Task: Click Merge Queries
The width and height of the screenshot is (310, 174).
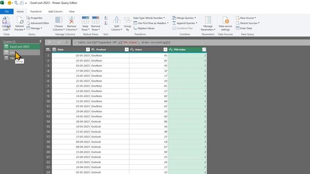Action: tap(184, 18)
